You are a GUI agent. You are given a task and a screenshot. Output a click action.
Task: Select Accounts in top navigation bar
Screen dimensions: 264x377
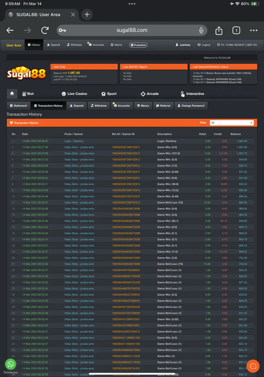pos(96,45)
